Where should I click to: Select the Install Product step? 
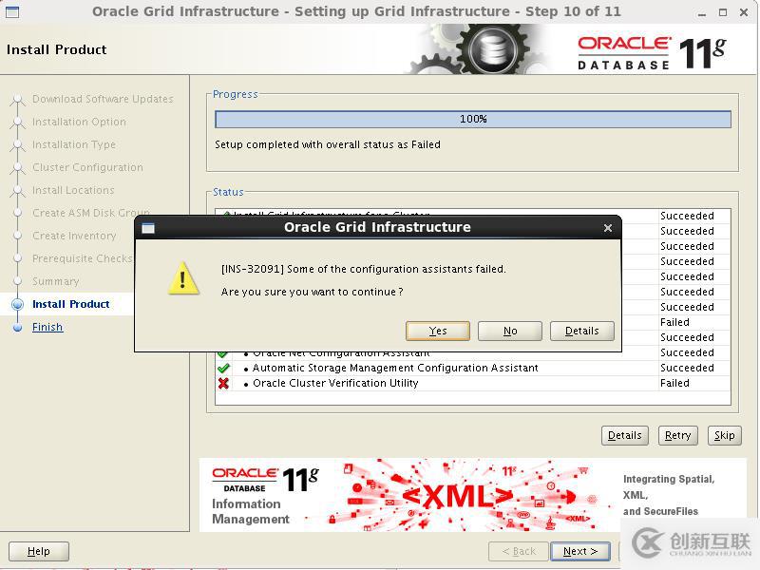(70, 304)
